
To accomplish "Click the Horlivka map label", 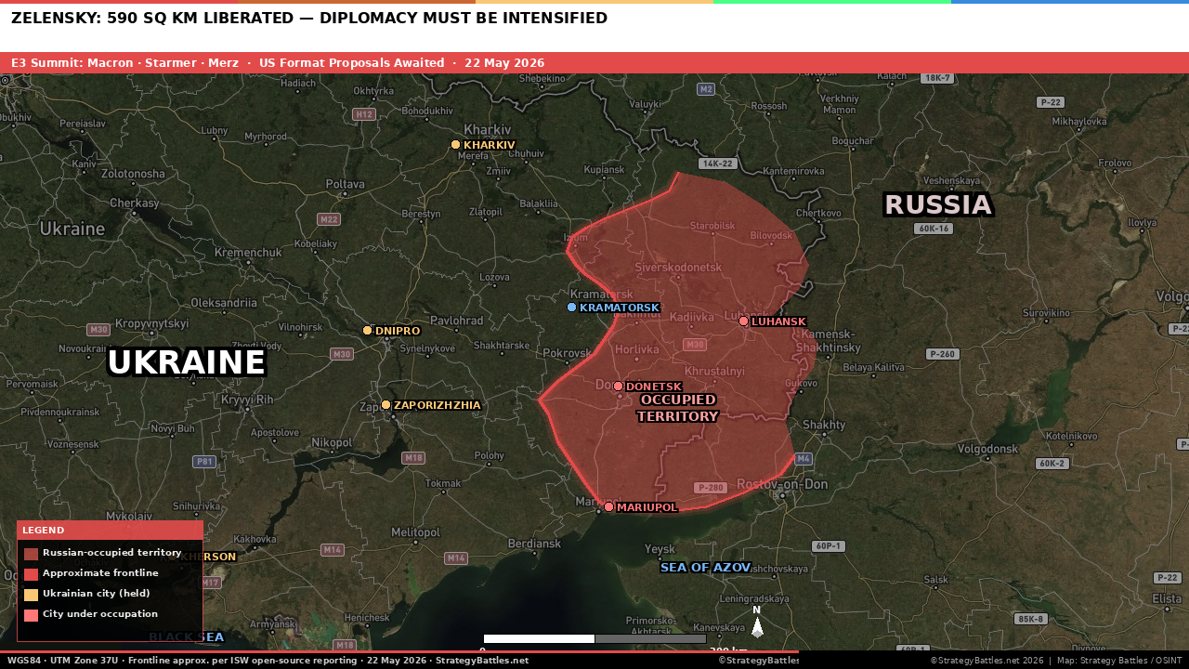I will pos(636,349).
